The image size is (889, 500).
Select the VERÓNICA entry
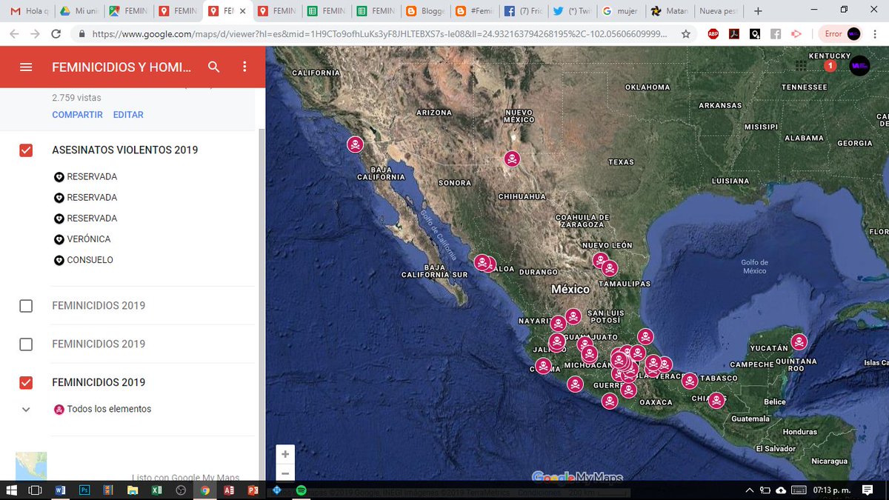(x=88, y=239)
